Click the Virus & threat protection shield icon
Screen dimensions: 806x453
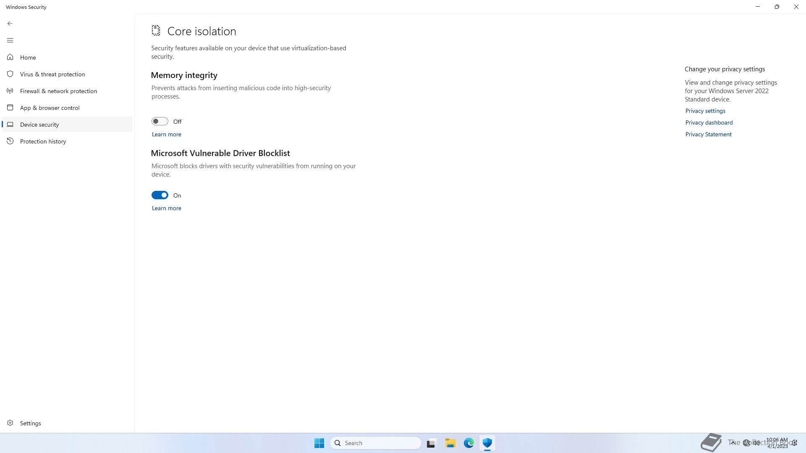click(10, 74)
